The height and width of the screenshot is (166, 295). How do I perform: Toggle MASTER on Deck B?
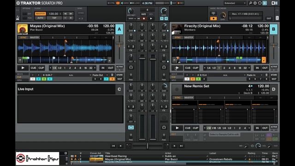(x=189, y=37)
